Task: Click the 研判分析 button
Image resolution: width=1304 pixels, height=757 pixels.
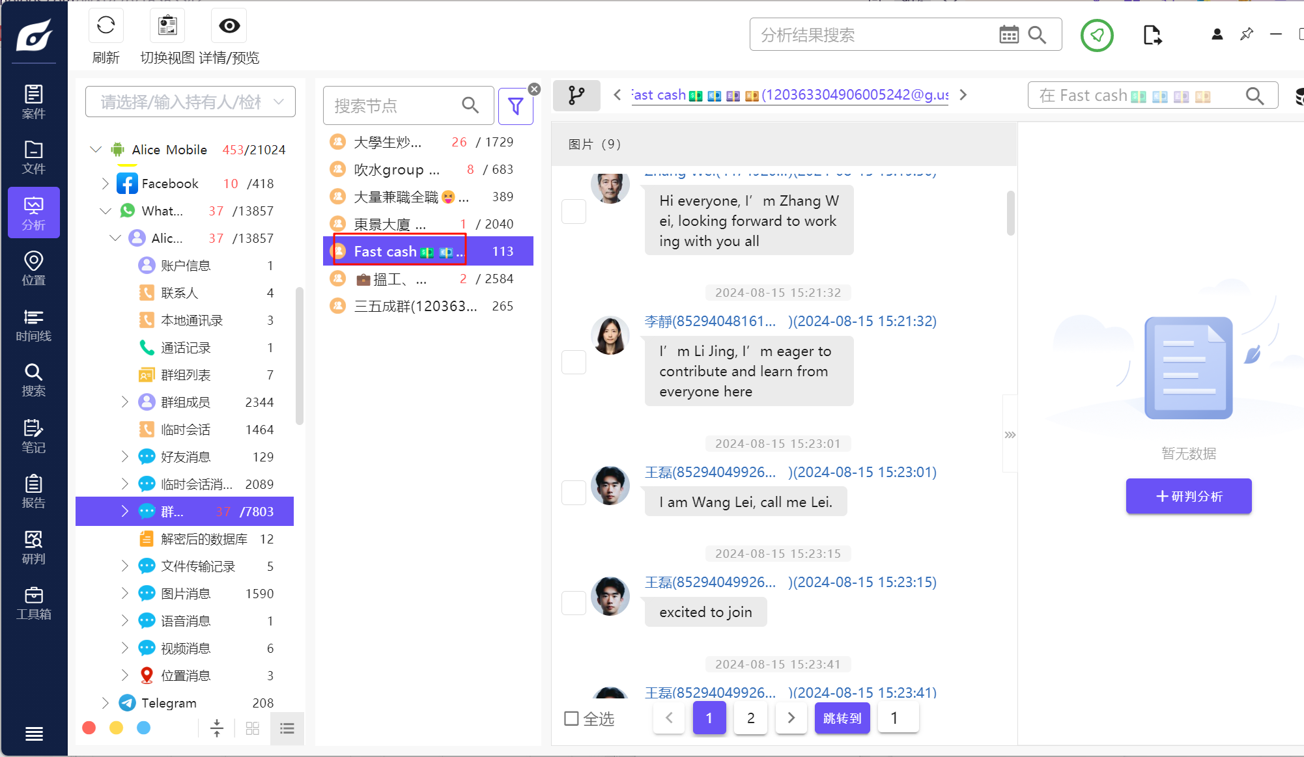Action: [1188, 496]
